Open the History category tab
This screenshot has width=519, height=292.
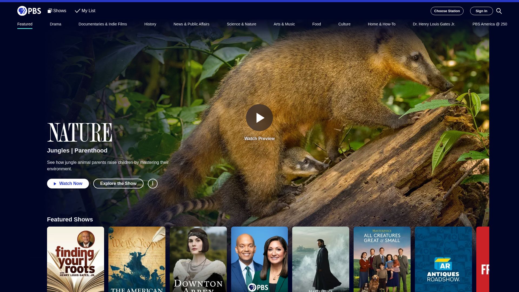[x=150, y=24]
